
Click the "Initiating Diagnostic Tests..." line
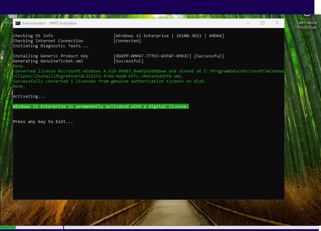(x=50, y=46)
